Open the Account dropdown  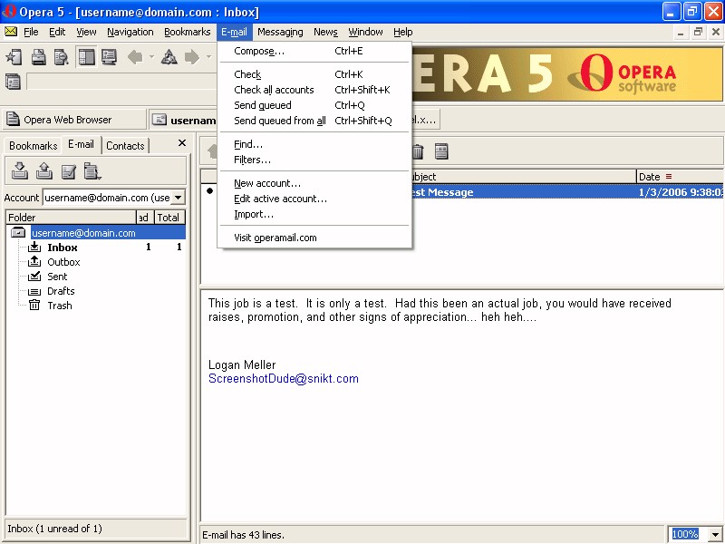click(178, 198)
